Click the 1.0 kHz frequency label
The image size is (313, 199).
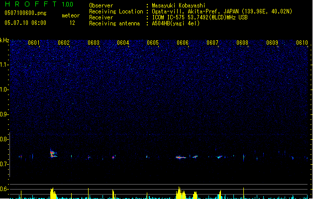coord(4,90)
